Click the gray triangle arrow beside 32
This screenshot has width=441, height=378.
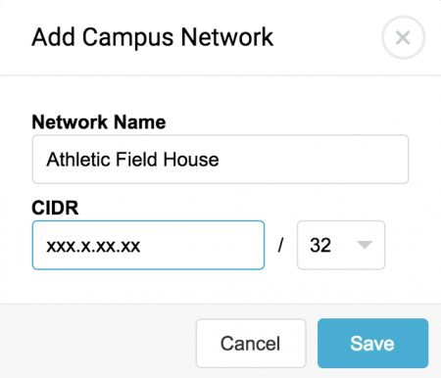tap(365, 245)
